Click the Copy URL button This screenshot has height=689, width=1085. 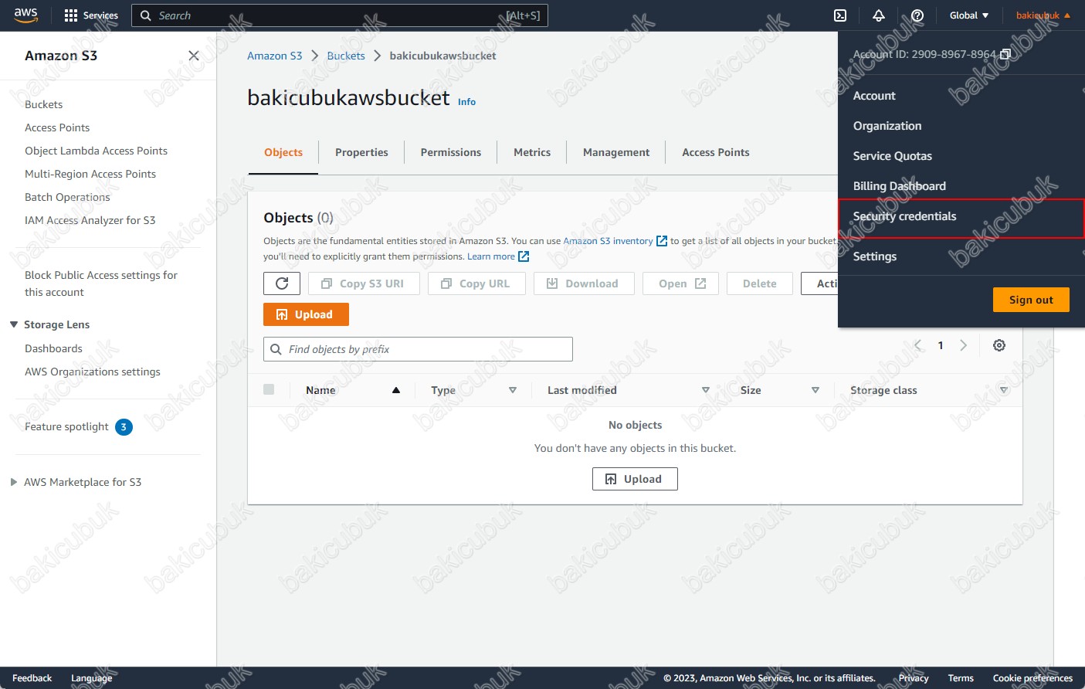476,283
